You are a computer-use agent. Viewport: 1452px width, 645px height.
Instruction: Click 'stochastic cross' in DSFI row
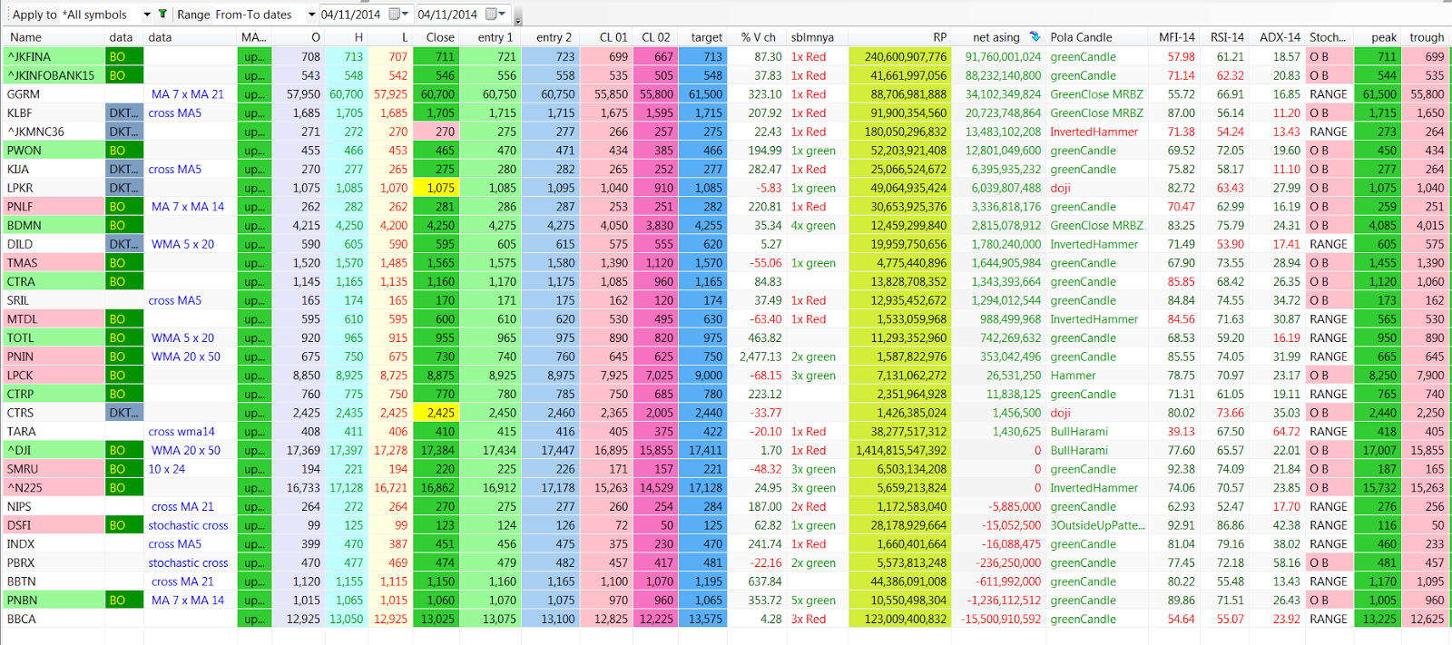tap(189, 525)
